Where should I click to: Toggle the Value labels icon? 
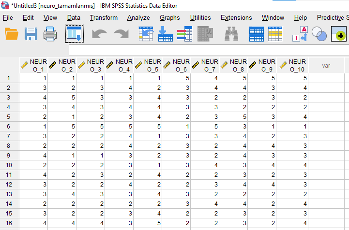[300, 34]
